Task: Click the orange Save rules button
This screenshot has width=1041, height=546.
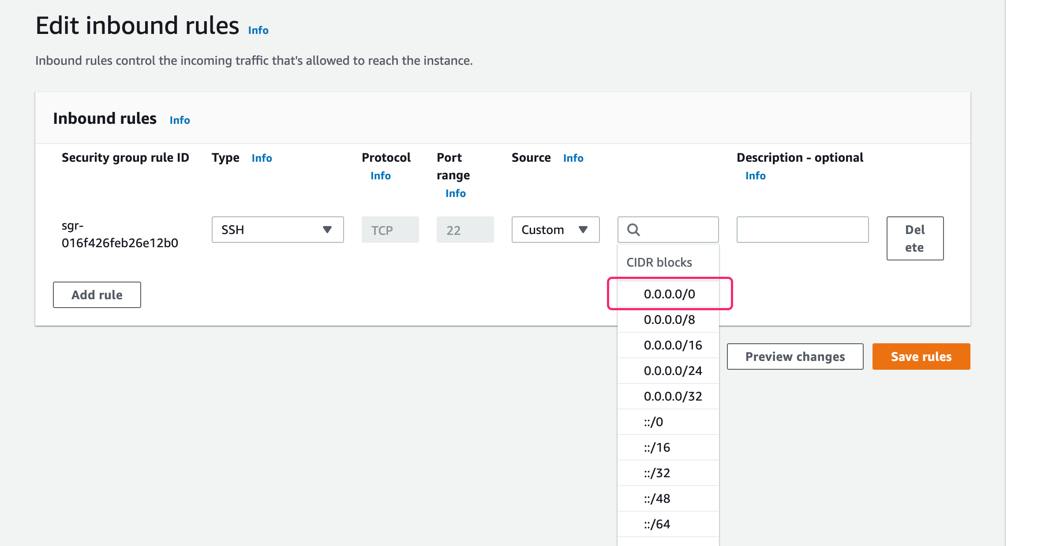Action: pos(921,356)
